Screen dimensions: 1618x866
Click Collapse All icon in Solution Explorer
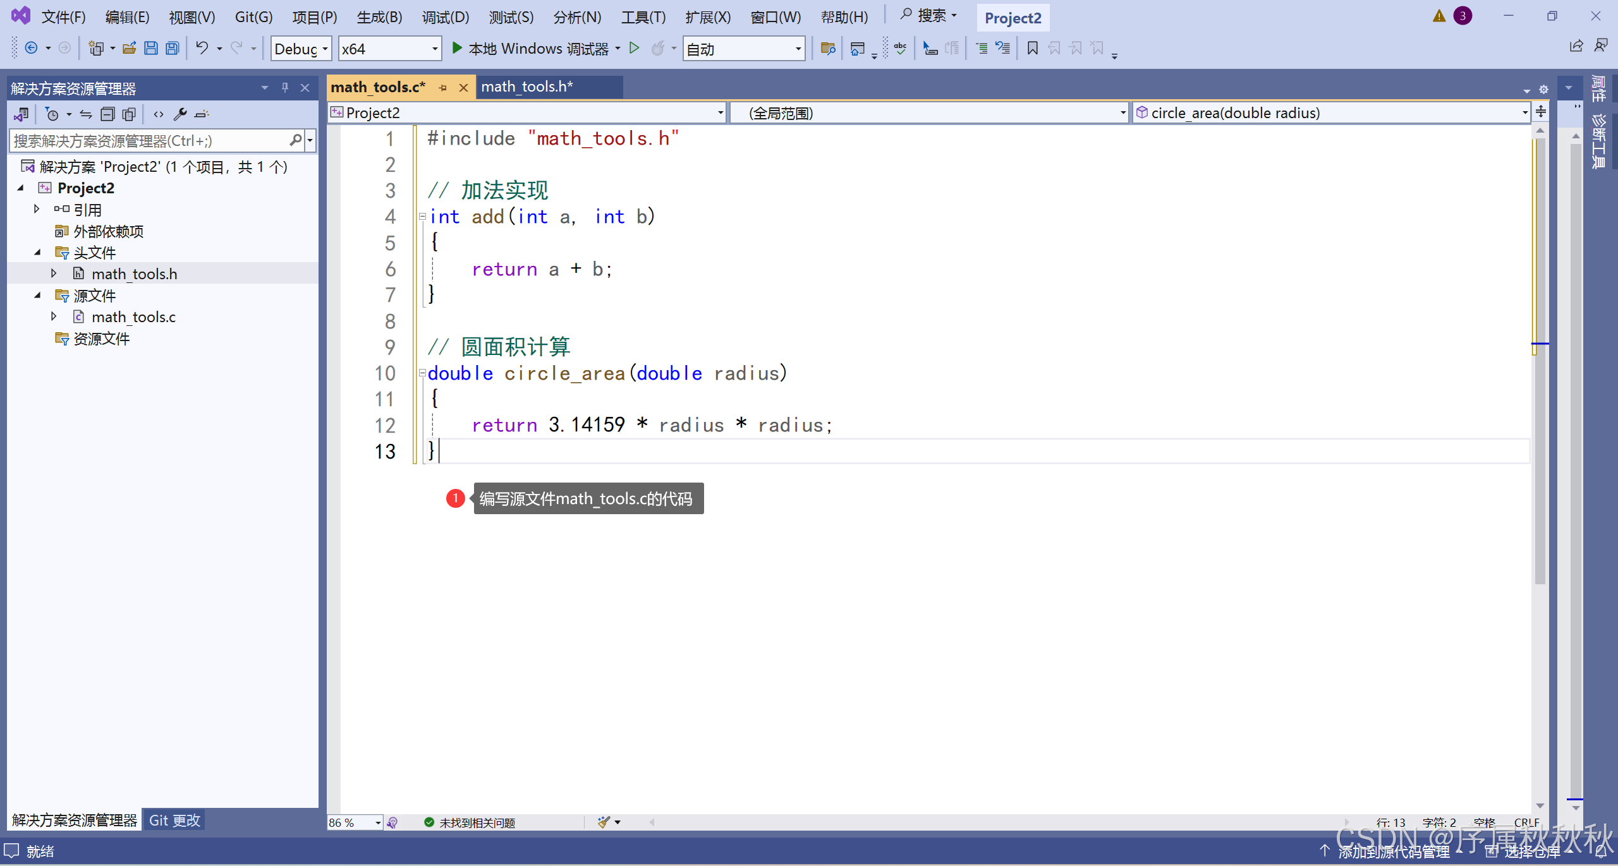pyautogui.click(x=108, y=114)
